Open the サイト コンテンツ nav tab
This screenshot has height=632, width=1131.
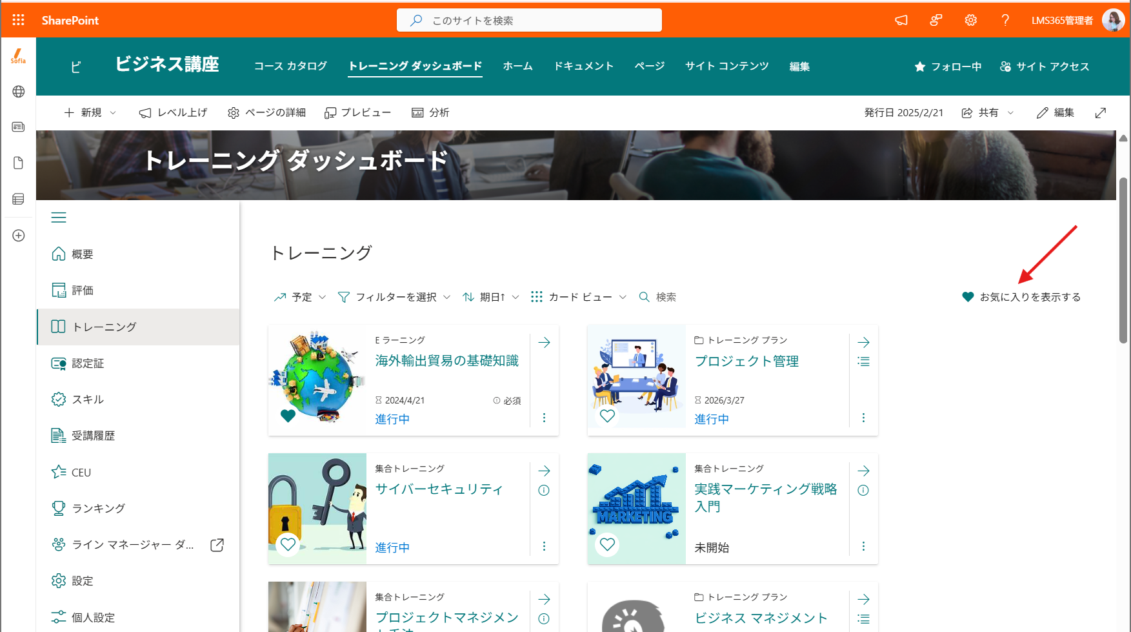point(727,66)
